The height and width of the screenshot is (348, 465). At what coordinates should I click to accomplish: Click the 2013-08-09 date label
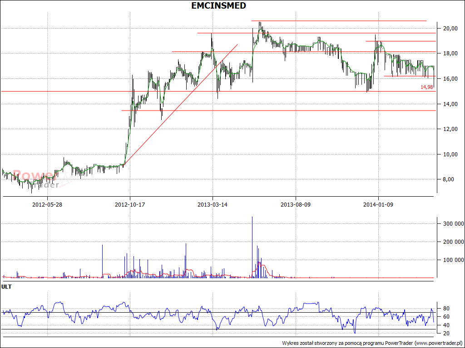(x=296, y=204)
